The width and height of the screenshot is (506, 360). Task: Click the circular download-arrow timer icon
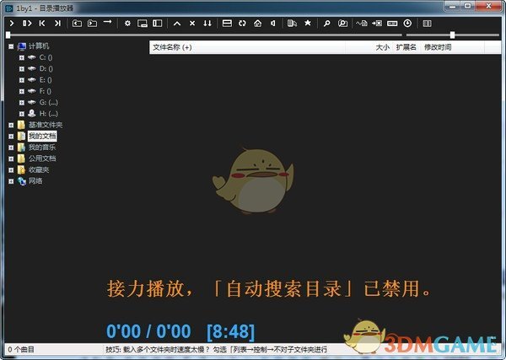[x=407, y=24]
